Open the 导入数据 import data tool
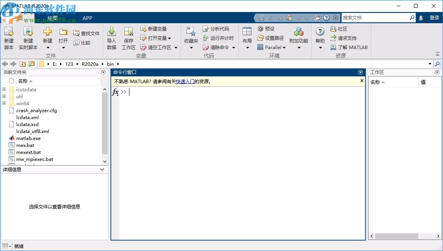Screen dimensions: 443x251 tap(111, 38)
